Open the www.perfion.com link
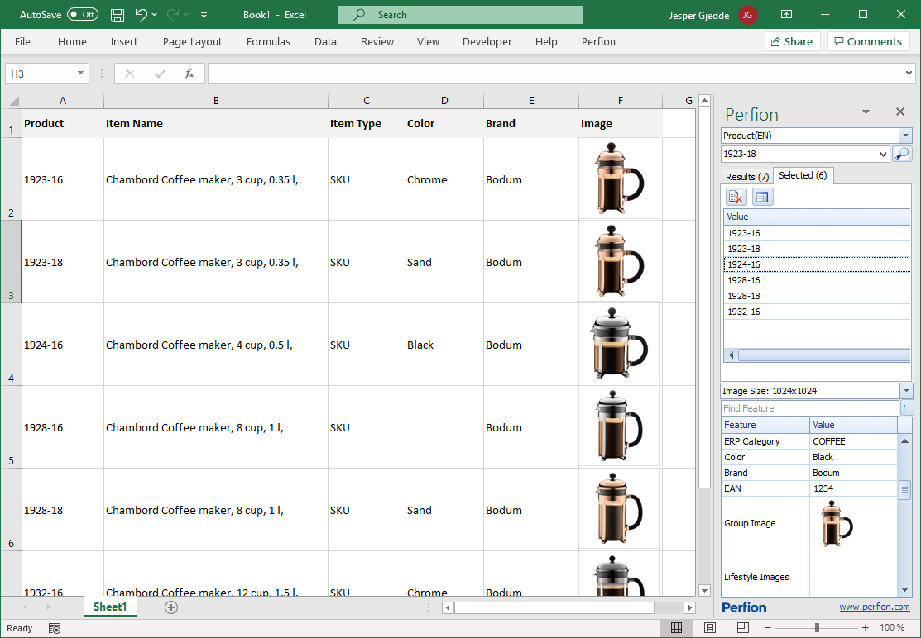921x638 pixels. tap(874, 607)
